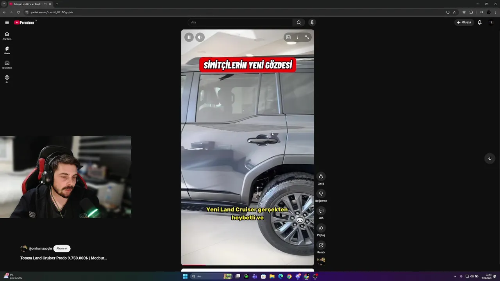Open volume control in system tray
This screenshot has width=500, height=281.
pyautogui.click(x=472, y=276)
